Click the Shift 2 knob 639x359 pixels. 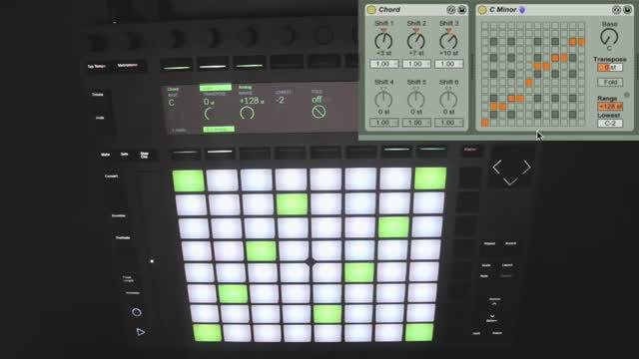(x=416, y=41)
